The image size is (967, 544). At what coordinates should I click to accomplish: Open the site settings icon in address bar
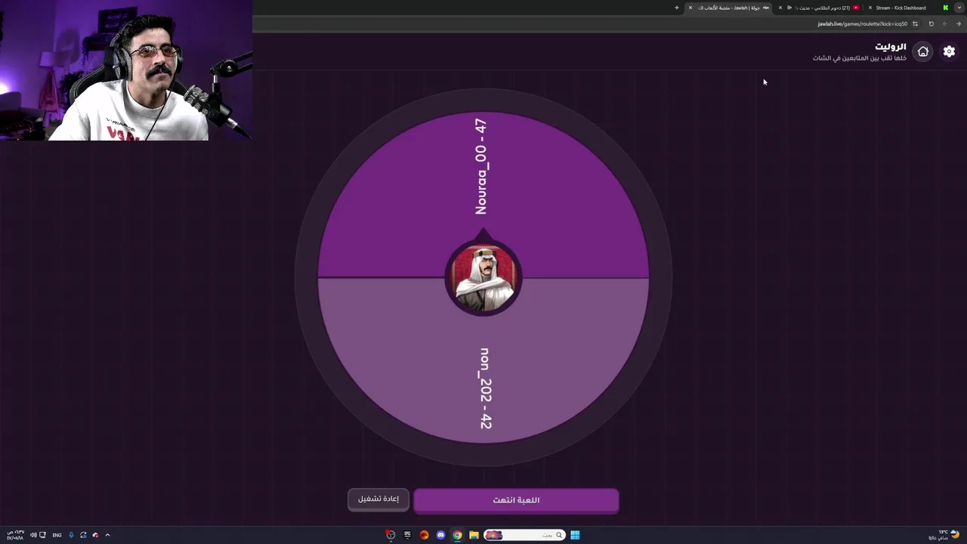tap(915, 23)
